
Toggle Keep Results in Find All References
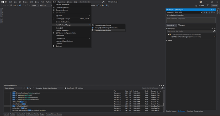69,88
